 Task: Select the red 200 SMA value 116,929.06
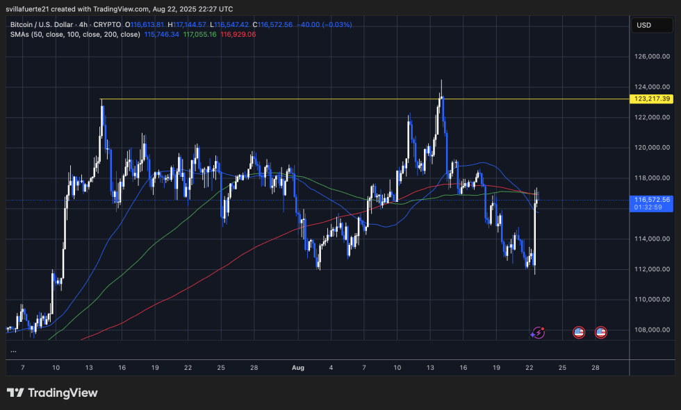[238, 33]
